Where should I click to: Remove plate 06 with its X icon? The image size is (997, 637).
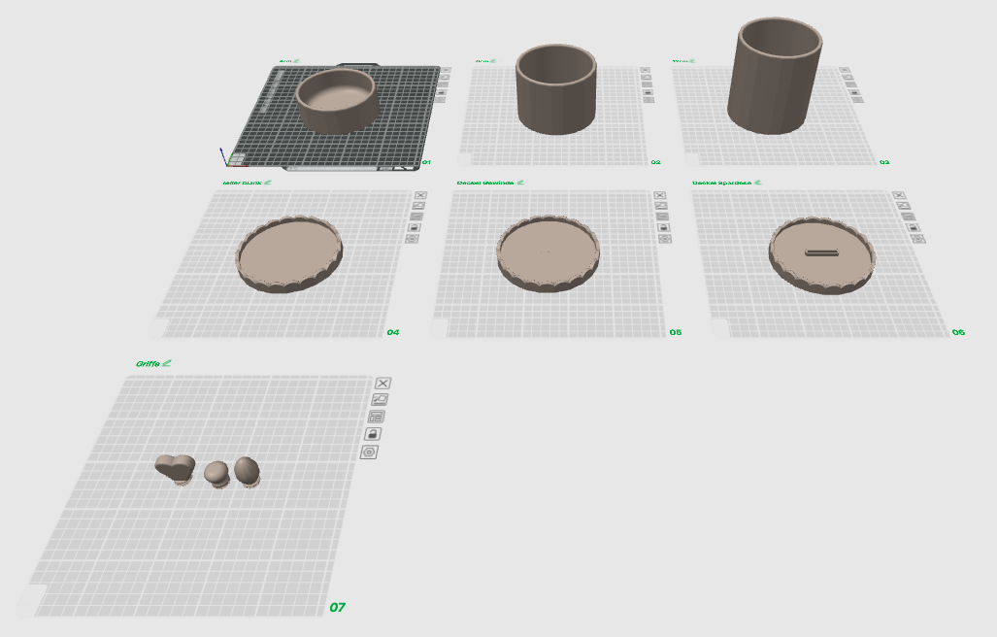(x=898, y=195)
